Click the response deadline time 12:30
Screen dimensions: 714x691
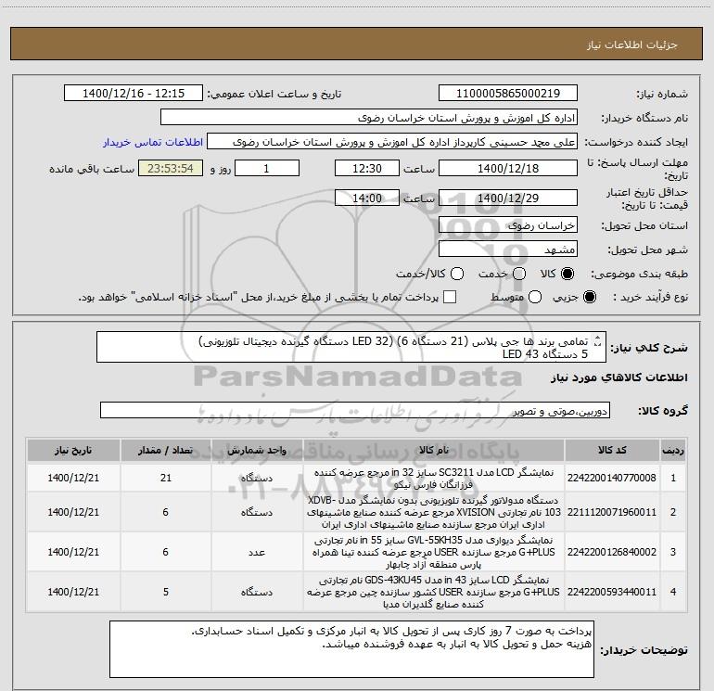click(367, 168)
